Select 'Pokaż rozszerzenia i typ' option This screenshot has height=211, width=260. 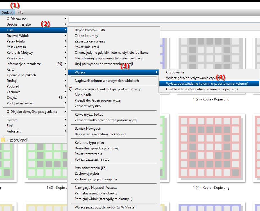pyautogui.click(x=114, y=160)
